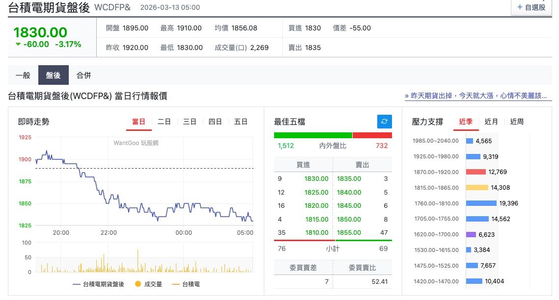Click the blue refresh icon in 最佳五檔

(x=384, y=122)
